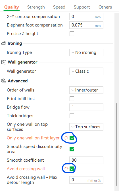Image resolution: width=119 pixels, height=191 pixels.
Task: Open Only one wall on top surfaces dropdown
Action: (x=86, y=127)
